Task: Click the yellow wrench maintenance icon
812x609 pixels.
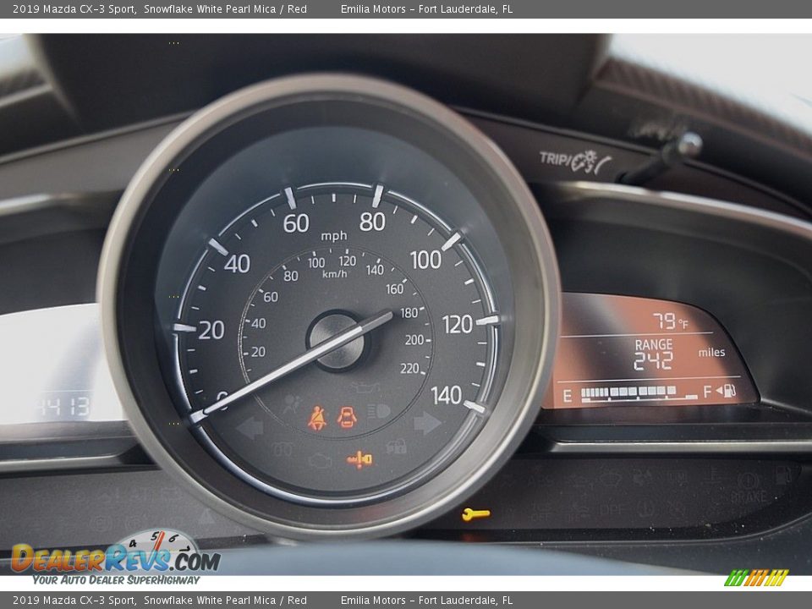Action: (x=475, y=514)
